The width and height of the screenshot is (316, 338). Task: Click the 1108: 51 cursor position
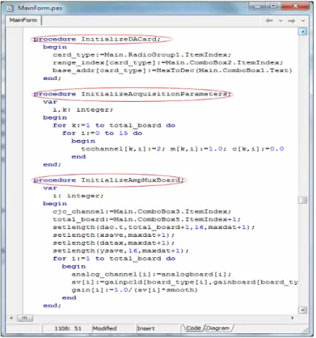[68, 328]
